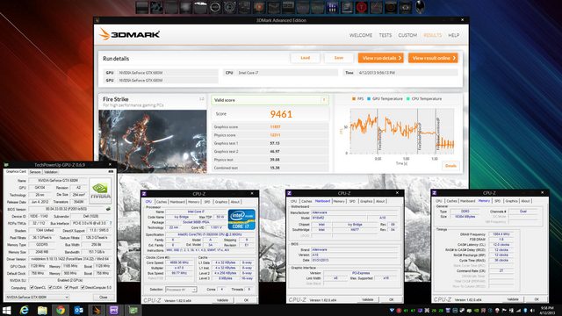Open the Caches tab in the CPU-Z CPU window
The image size is (562, 316).
(x=162, y=202)
